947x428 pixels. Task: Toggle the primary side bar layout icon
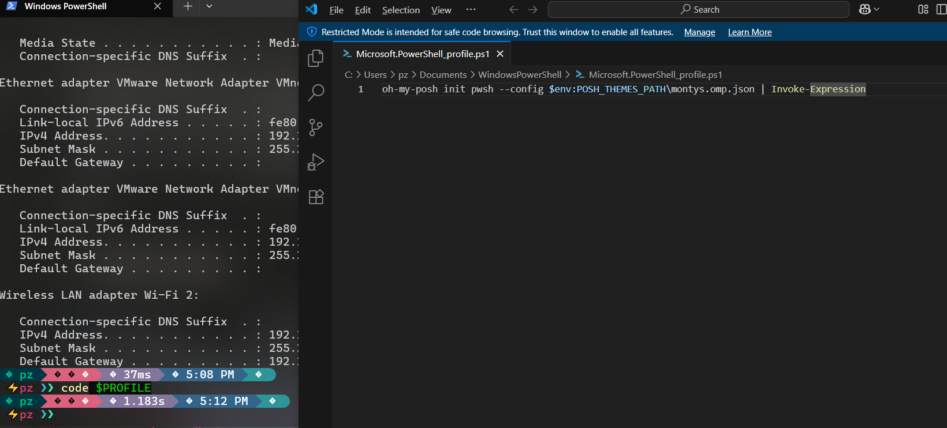point(941,9)
